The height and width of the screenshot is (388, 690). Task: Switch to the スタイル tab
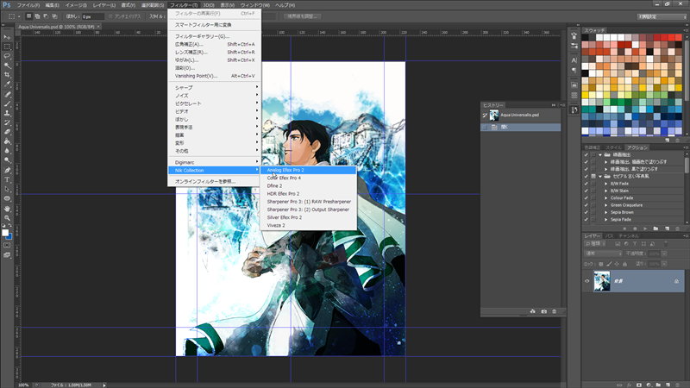613,147
